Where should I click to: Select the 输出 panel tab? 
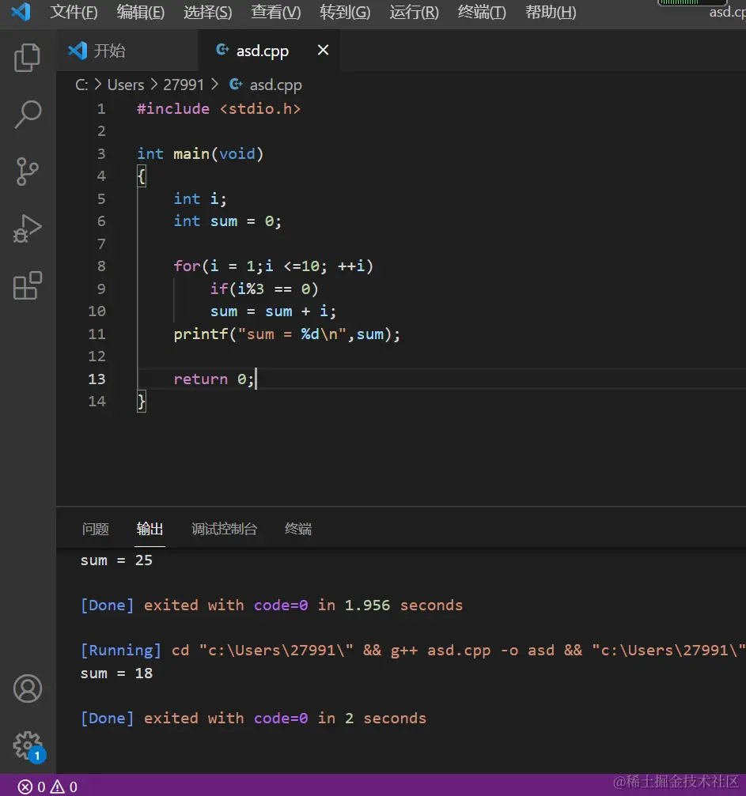(x=150, y=529)
